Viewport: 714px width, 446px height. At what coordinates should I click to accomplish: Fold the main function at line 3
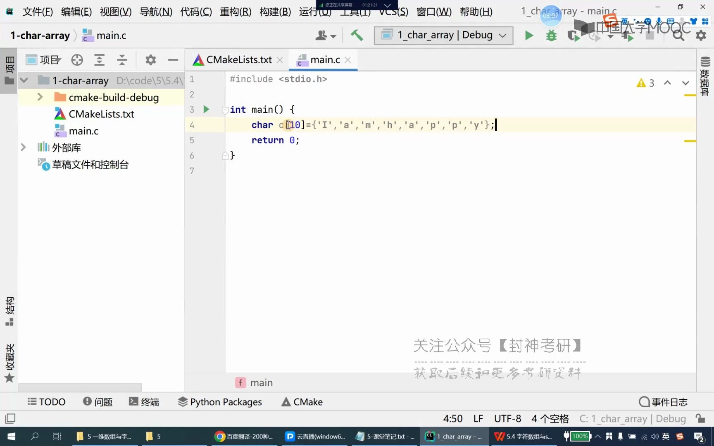(x=225, y=110)
